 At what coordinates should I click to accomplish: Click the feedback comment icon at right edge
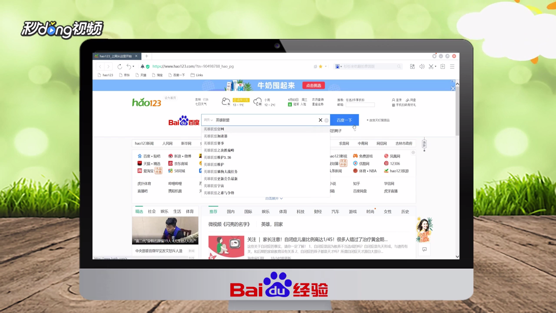(x=424, y=250)
